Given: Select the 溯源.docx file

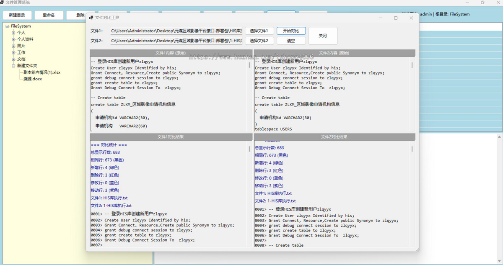Looking at the screenshot, I should pos(33,79).
